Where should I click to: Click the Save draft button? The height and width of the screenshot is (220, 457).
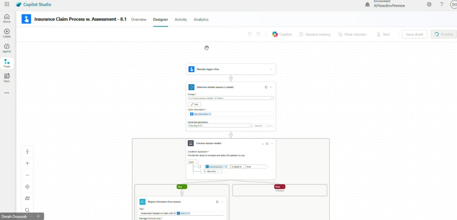tap(414, 34)
